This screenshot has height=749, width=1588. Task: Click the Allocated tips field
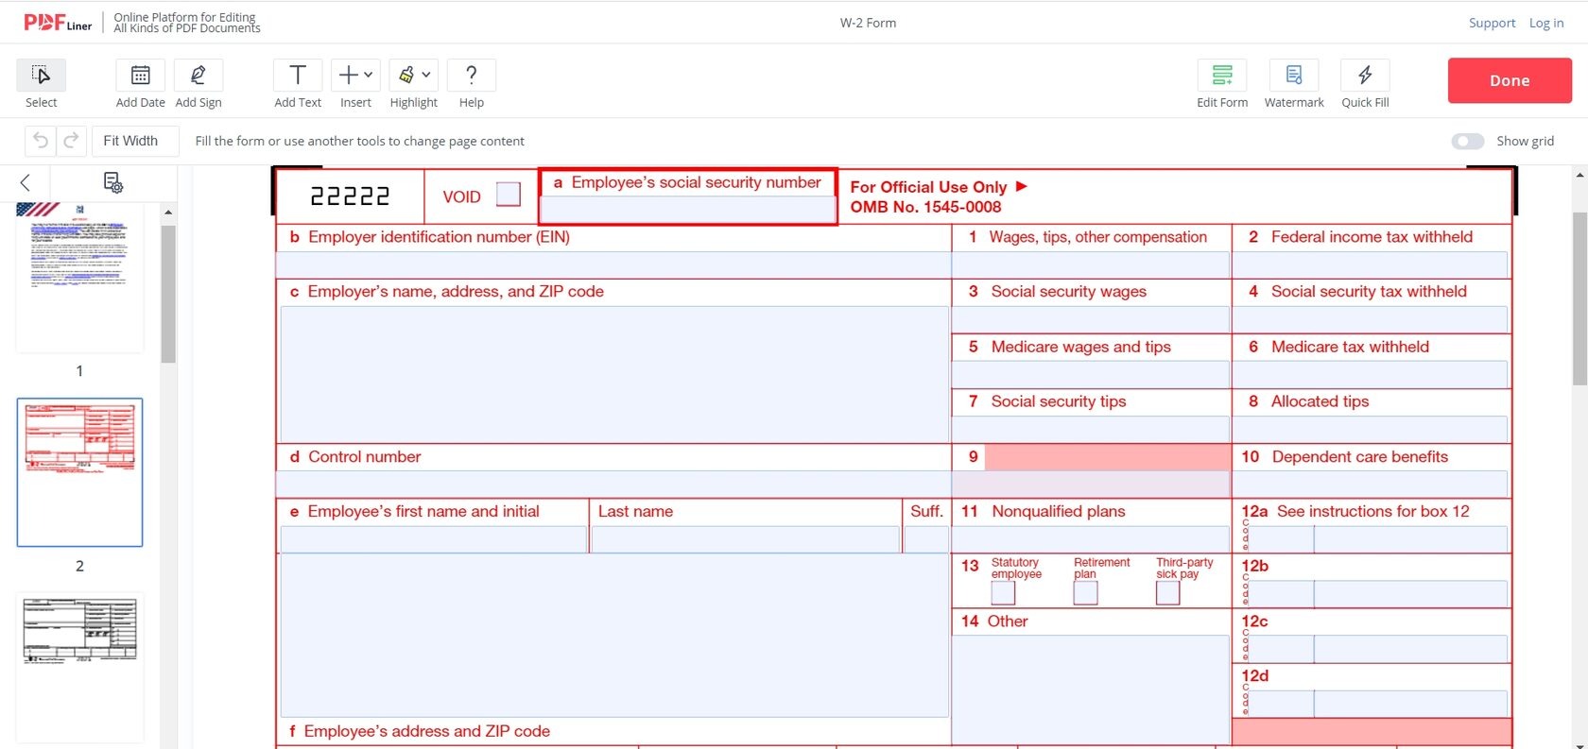(x=1371, y=429)
